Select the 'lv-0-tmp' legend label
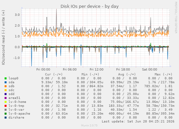179x129 pixels. 16,105
